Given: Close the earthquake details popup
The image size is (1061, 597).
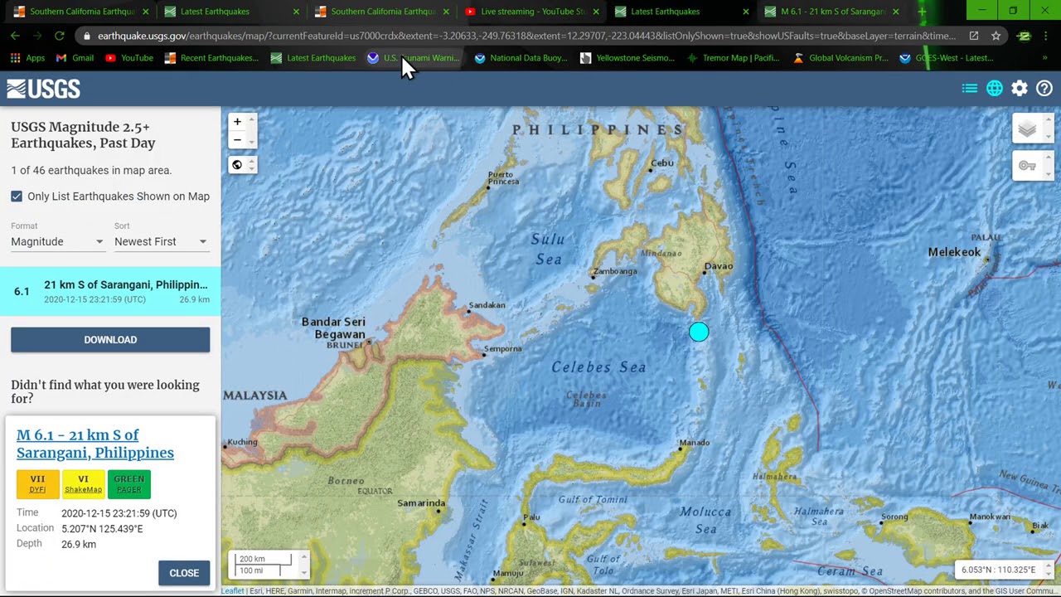Looking at the screenshot, I should [184, 573].
